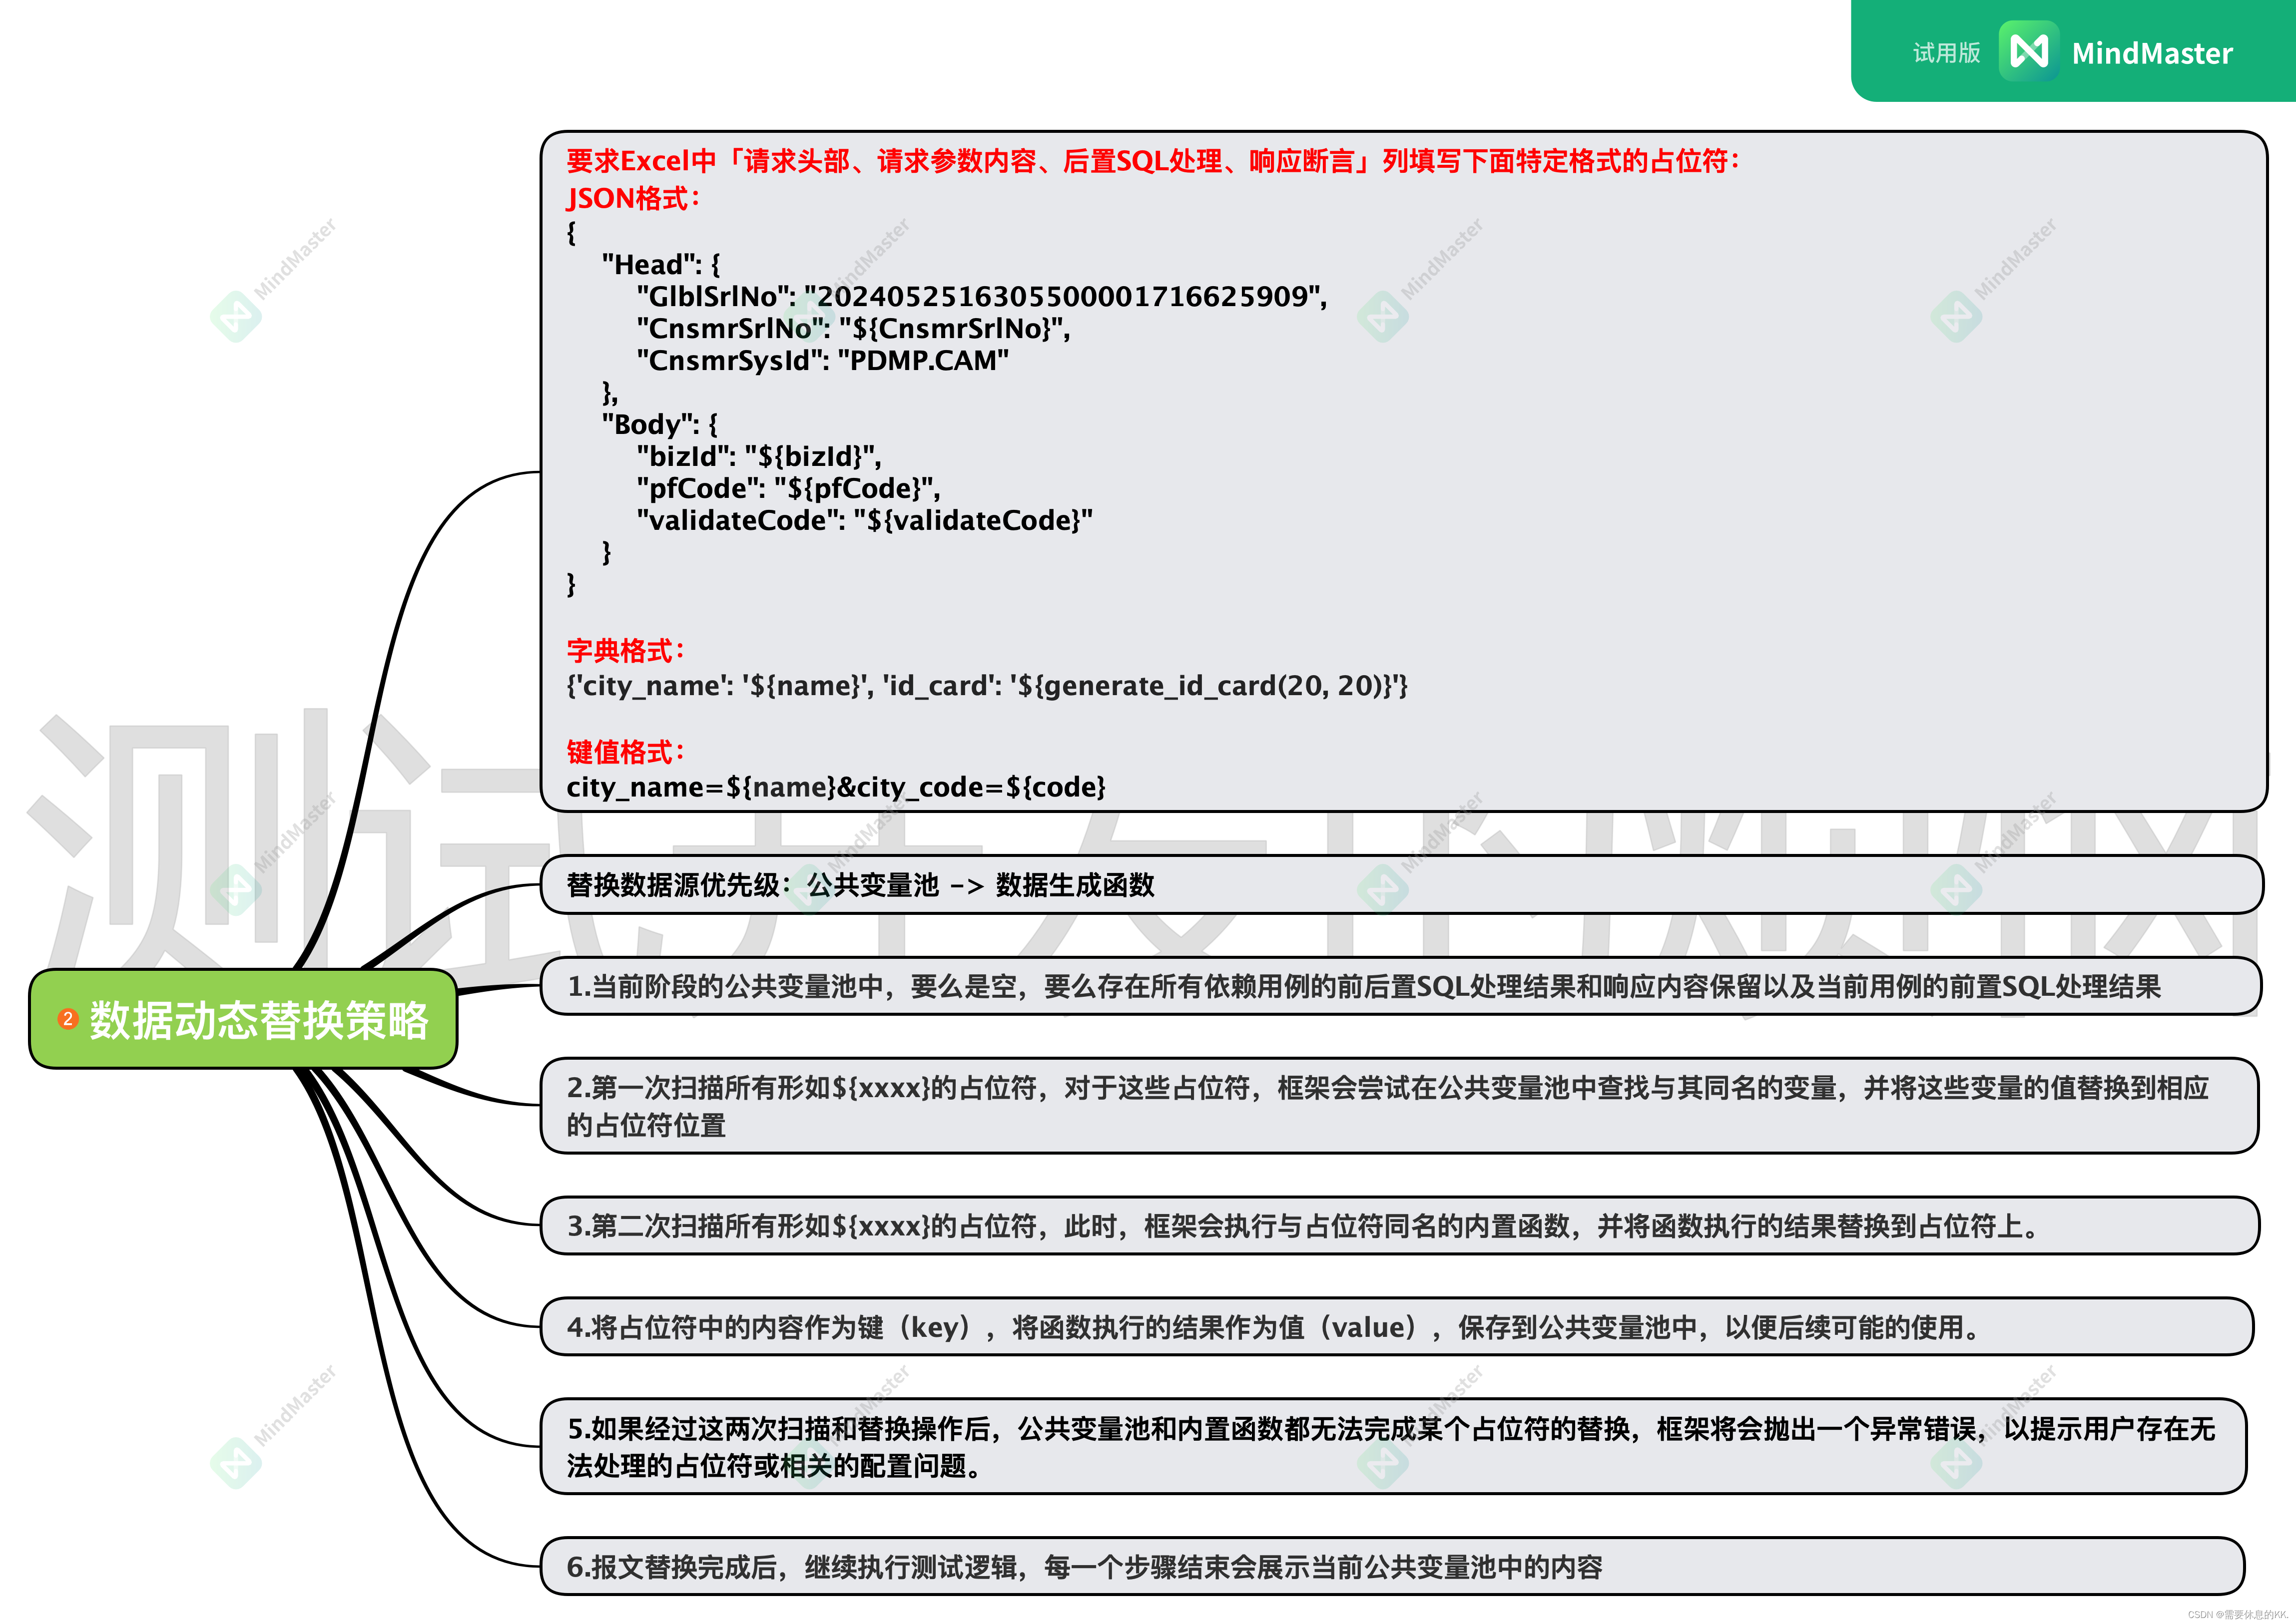Select node 1 about 当前阶段的公共变量池

tap(1401, 986)
